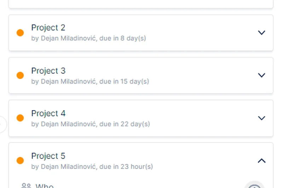Click the round clock icon in Project 5
This screenshot has height=188, width=283.
[x=254, y=186]
